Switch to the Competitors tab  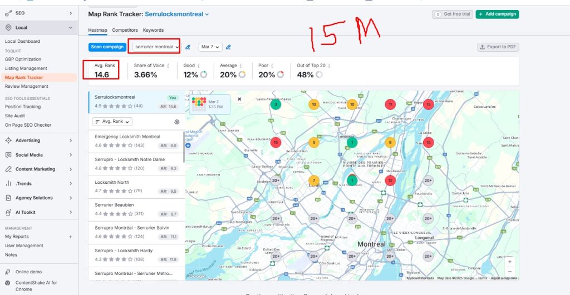(x=125, y=30)
